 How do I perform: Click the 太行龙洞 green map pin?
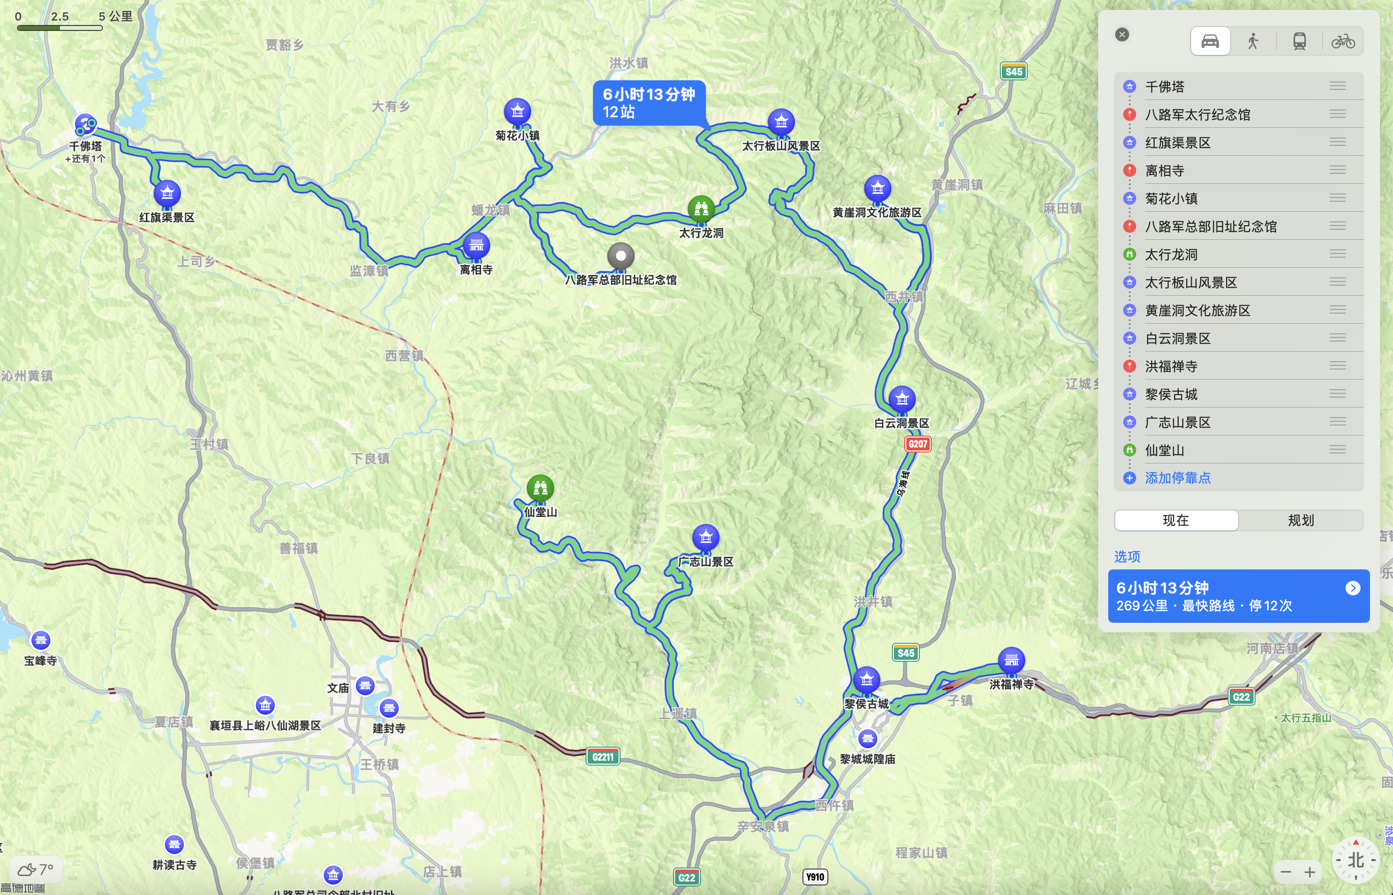701,209
